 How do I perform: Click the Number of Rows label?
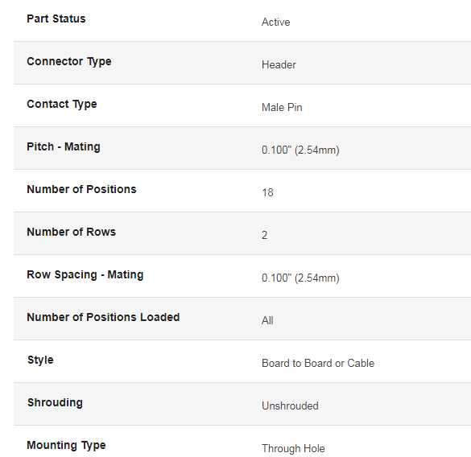coord(71,232)
